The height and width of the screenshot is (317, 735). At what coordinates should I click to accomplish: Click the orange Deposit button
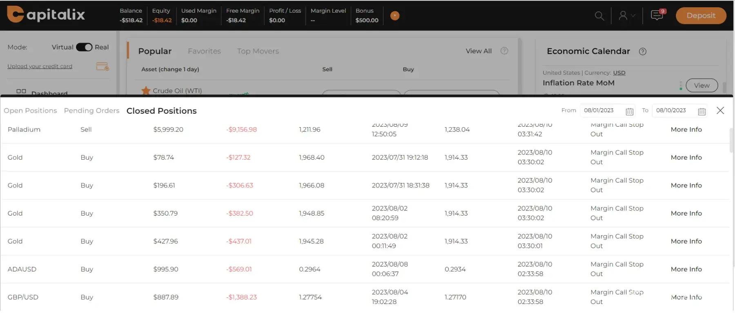(x=701, y=16)
